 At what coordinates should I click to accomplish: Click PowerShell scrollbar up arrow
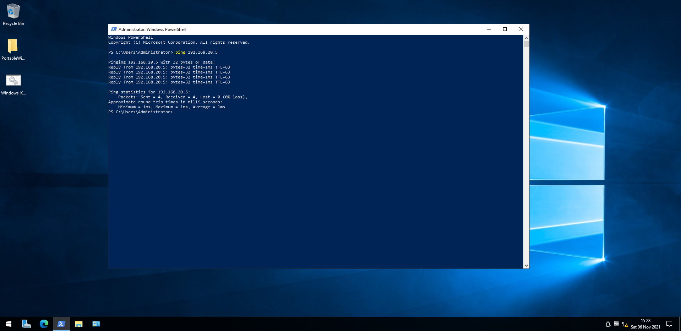[x=526, y=38]
